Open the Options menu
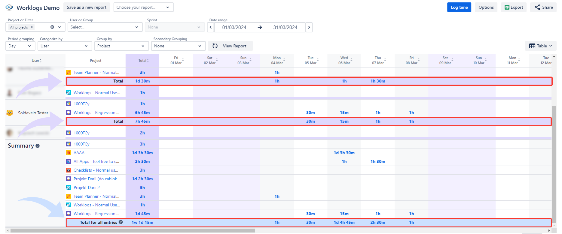562x234 pixels. click(486, 7)
